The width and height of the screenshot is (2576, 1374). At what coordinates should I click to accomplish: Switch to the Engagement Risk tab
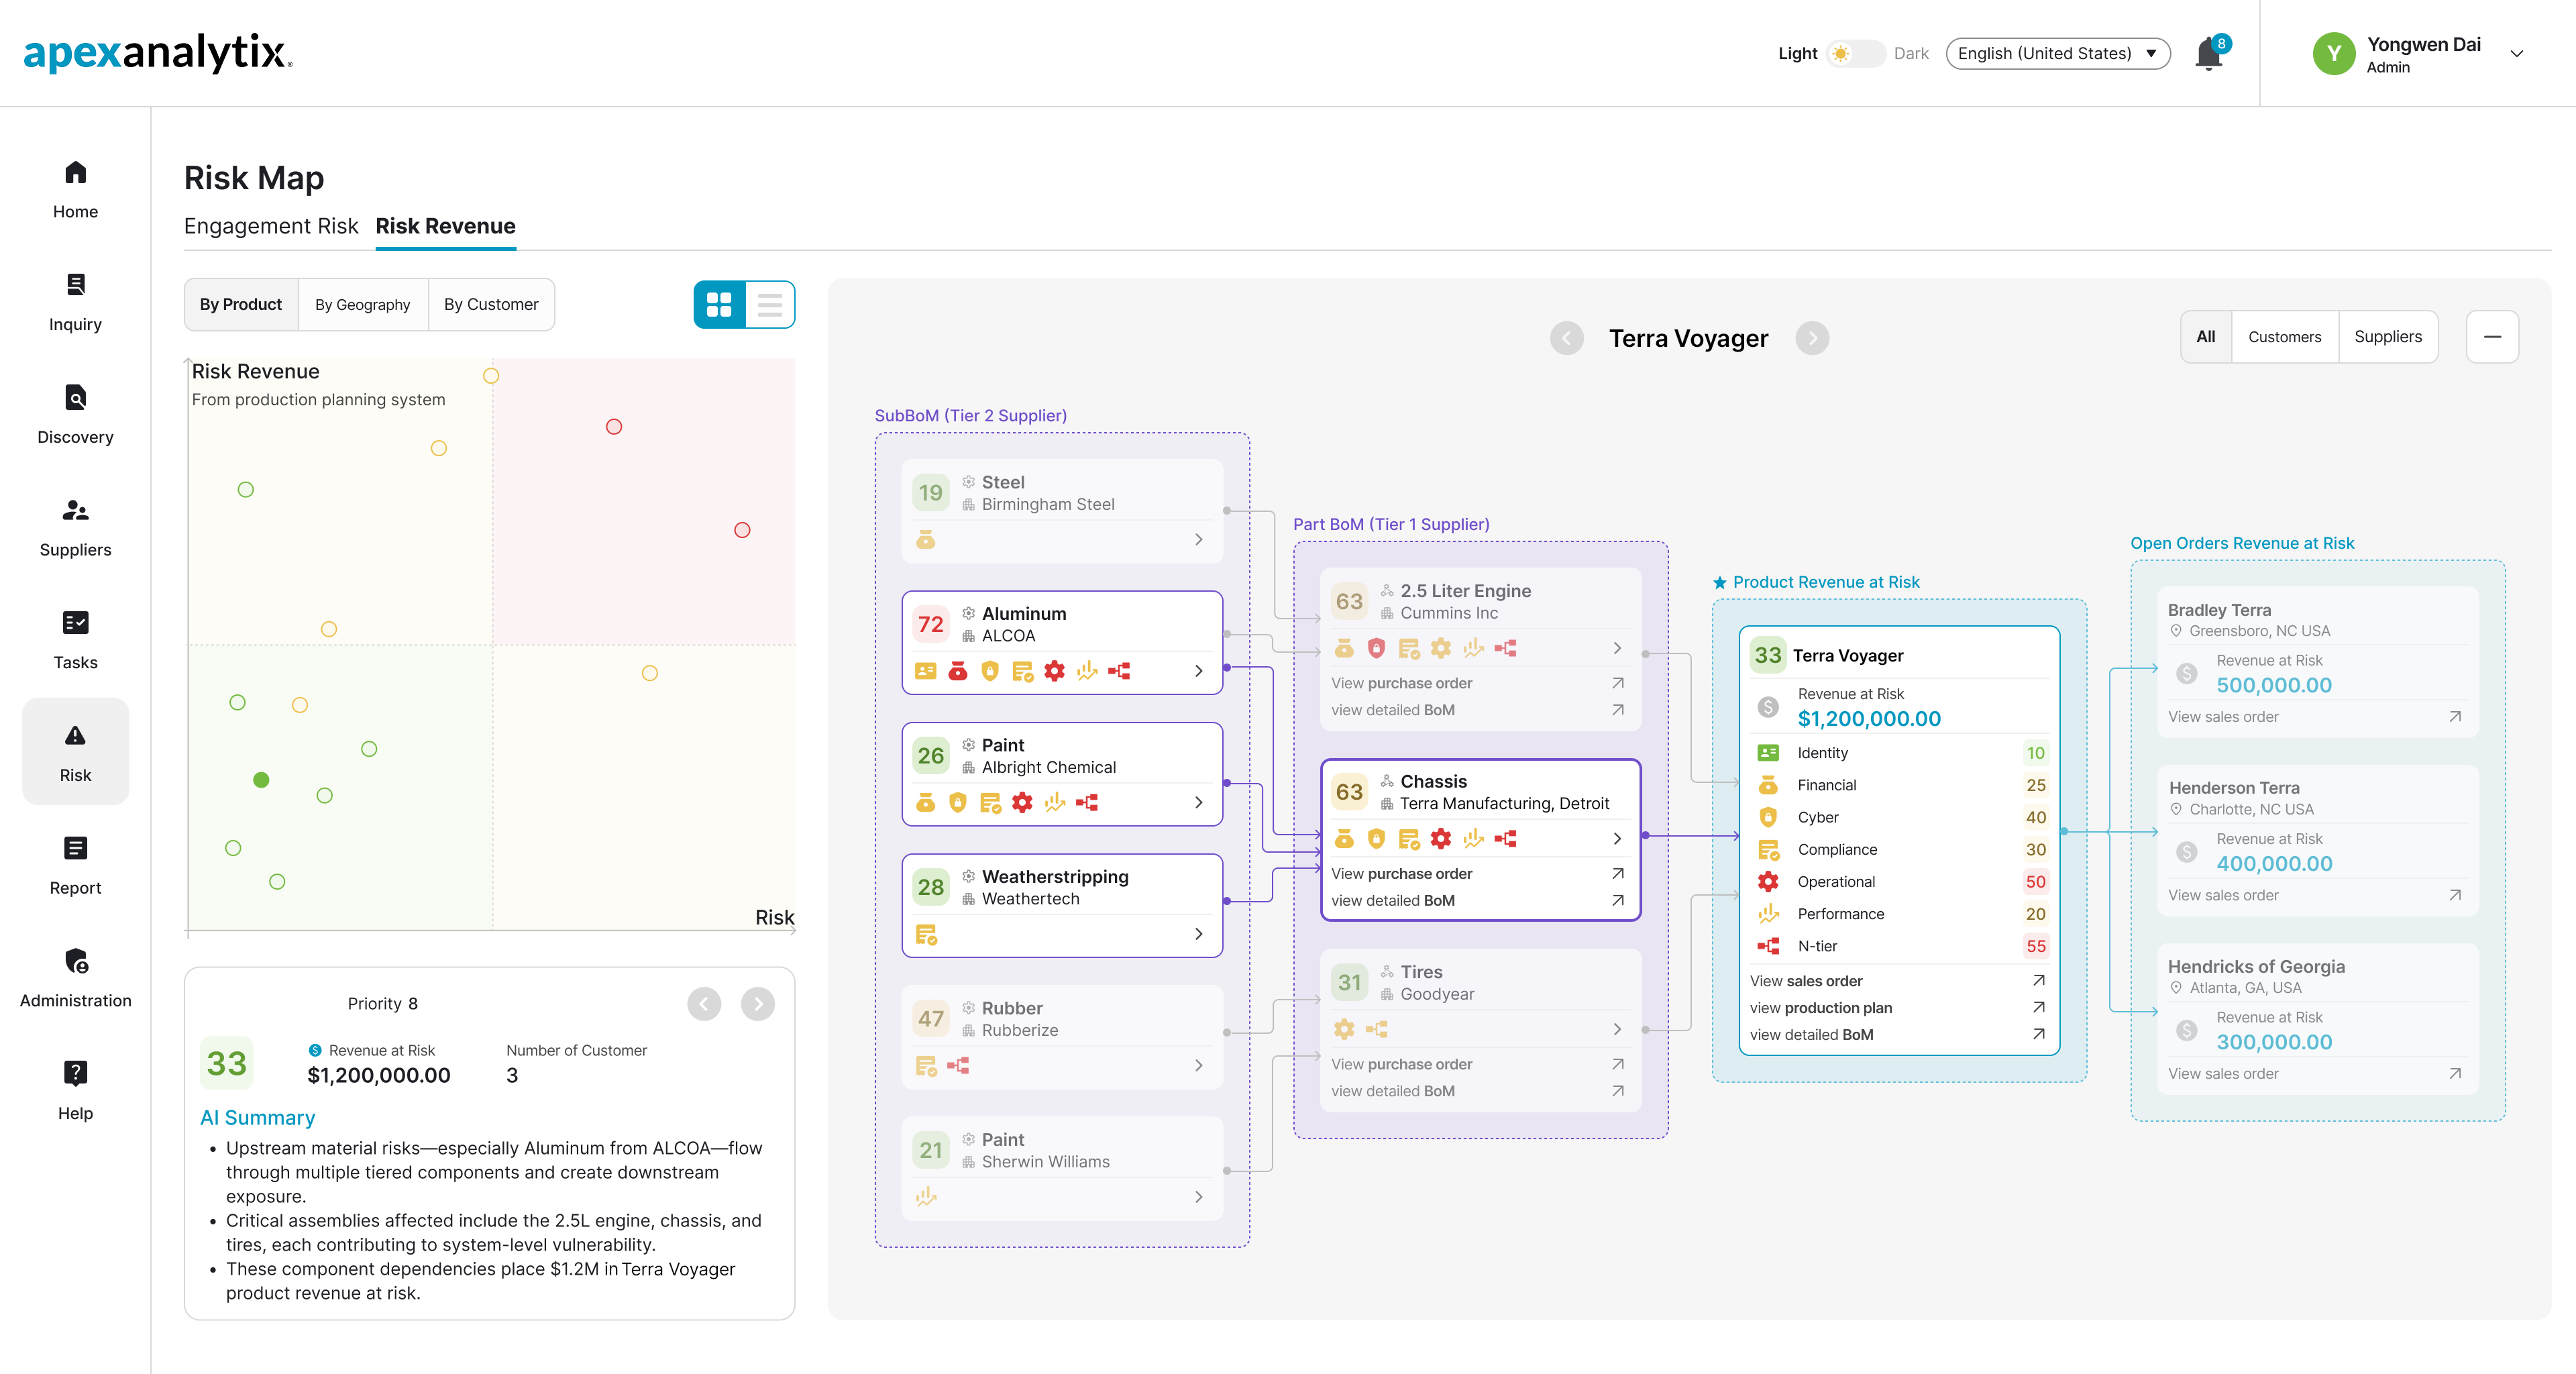(271, 226)
